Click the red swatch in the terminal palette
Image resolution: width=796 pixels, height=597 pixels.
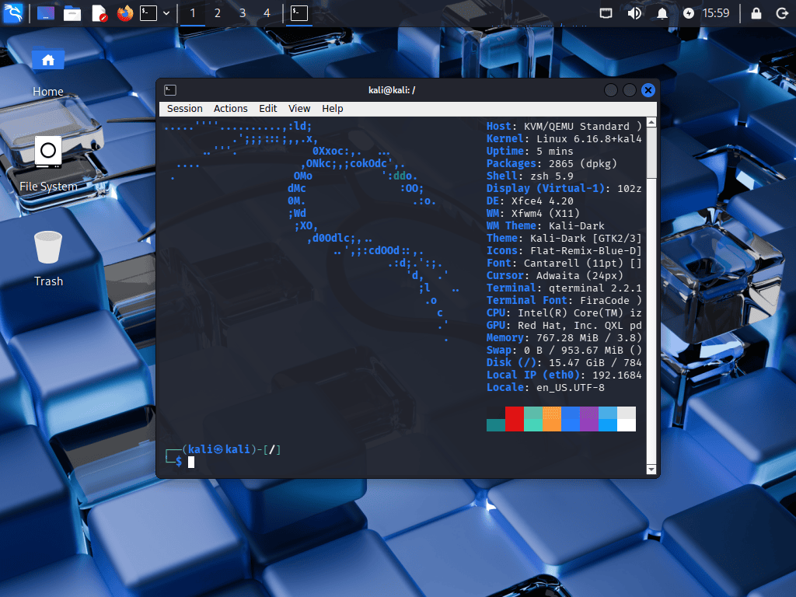(x=514, y=419)
